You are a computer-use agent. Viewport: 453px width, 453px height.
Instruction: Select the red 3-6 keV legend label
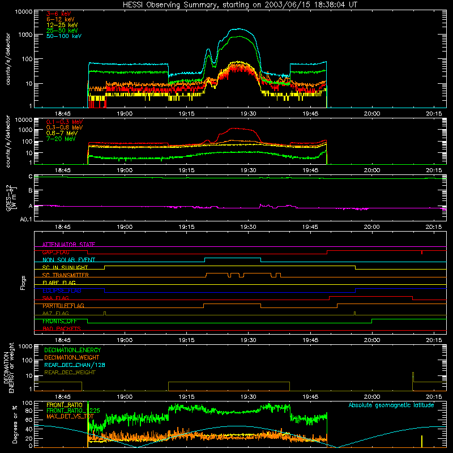(58, 14)
